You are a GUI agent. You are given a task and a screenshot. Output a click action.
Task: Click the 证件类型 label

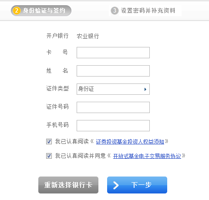click(x=57, y=88)
